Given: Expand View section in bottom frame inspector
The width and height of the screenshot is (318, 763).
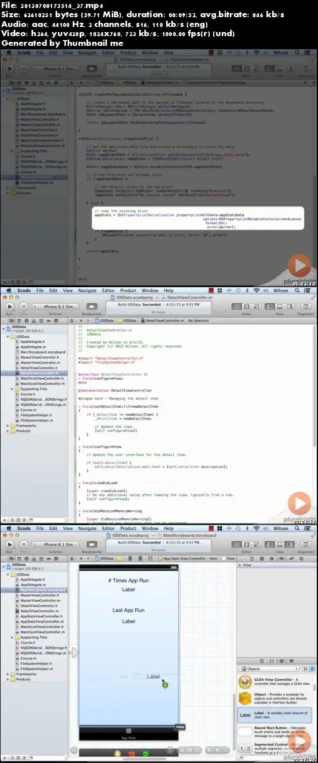Looking at the screenshot, I should coord(240,565).
